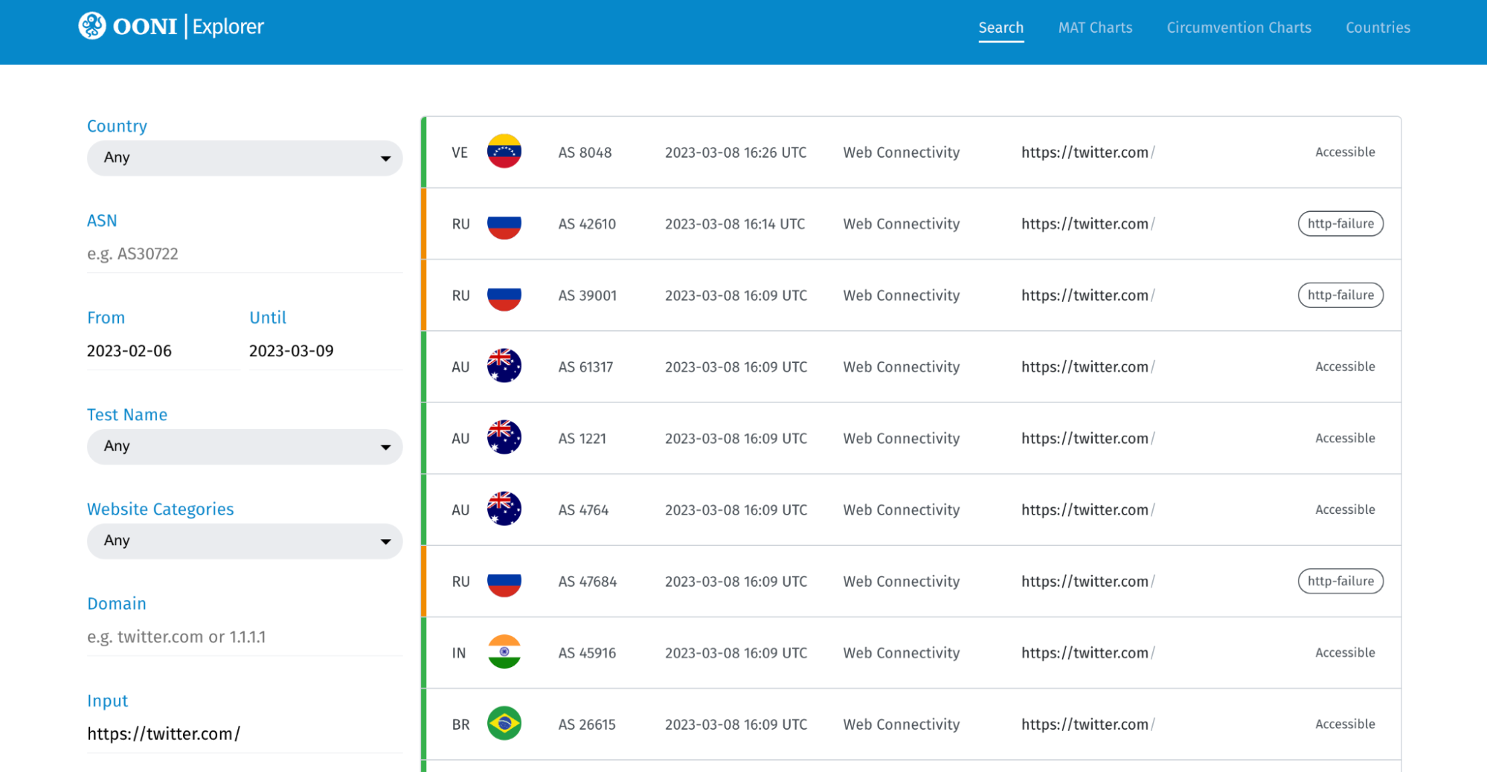Edit the Until date field
This screenshot has height=772, width=1487.
coord(324,351)
